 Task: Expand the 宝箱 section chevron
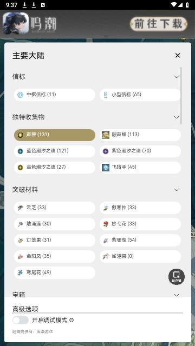(x=177, y=295)
